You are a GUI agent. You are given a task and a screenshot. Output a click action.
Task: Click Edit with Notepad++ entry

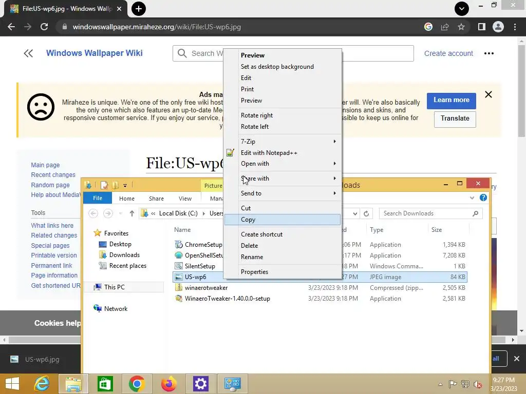pyautogui.click(x=283, y=153)
